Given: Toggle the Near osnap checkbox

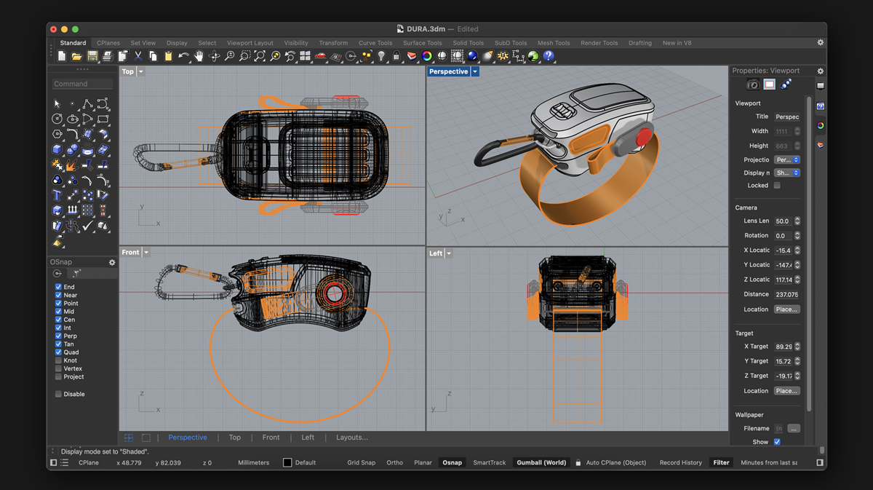Looking at the screenshot, I should pos(58,295).
